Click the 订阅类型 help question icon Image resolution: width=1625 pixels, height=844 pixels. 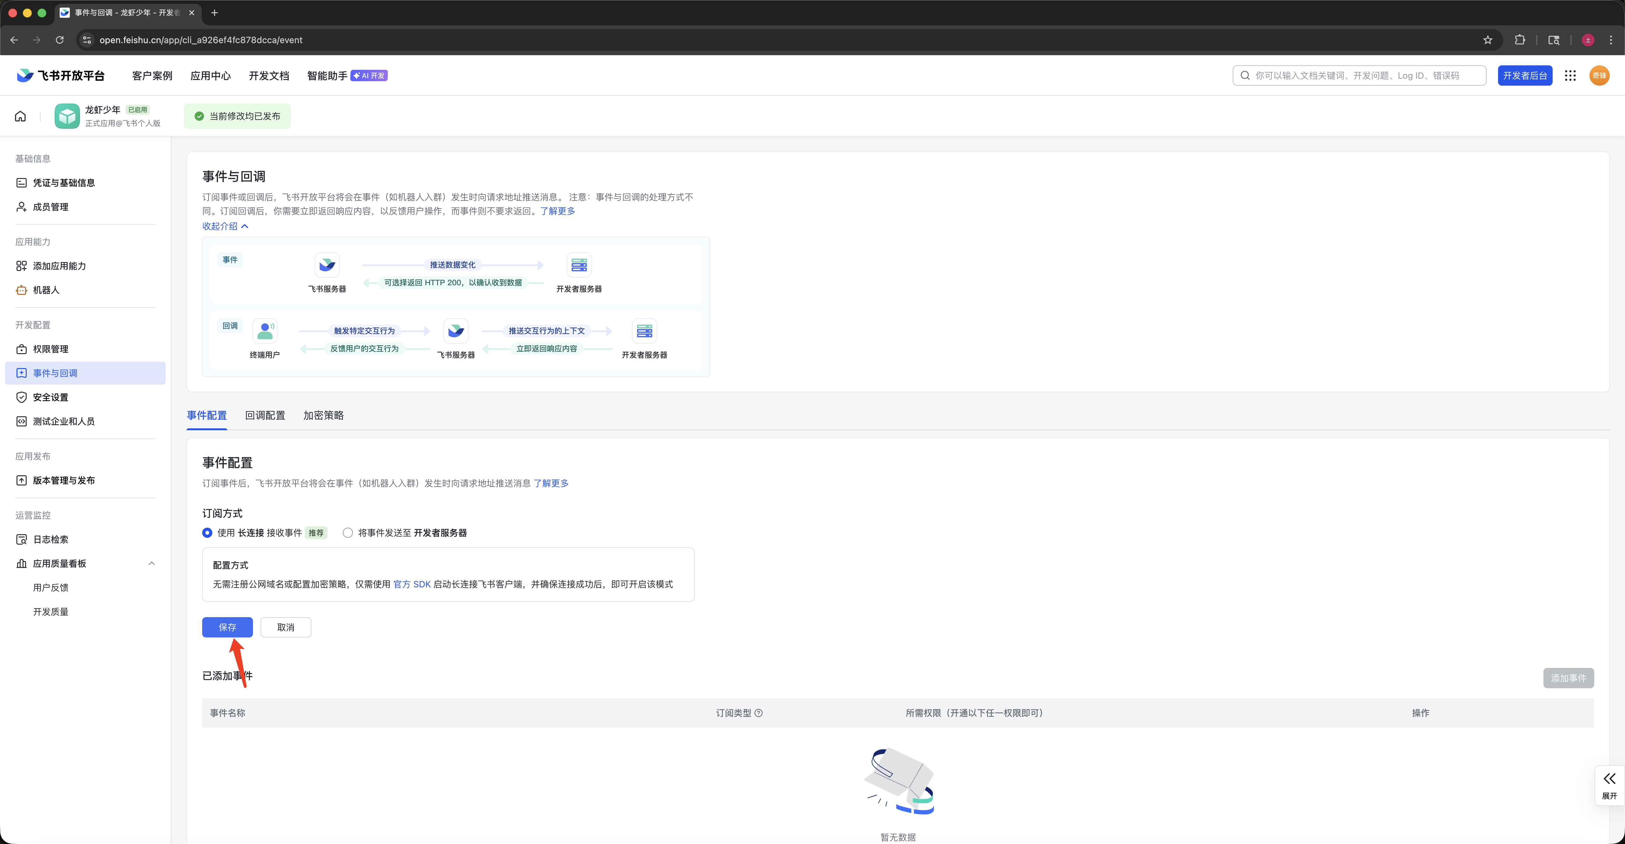click(x=759, y=713)
